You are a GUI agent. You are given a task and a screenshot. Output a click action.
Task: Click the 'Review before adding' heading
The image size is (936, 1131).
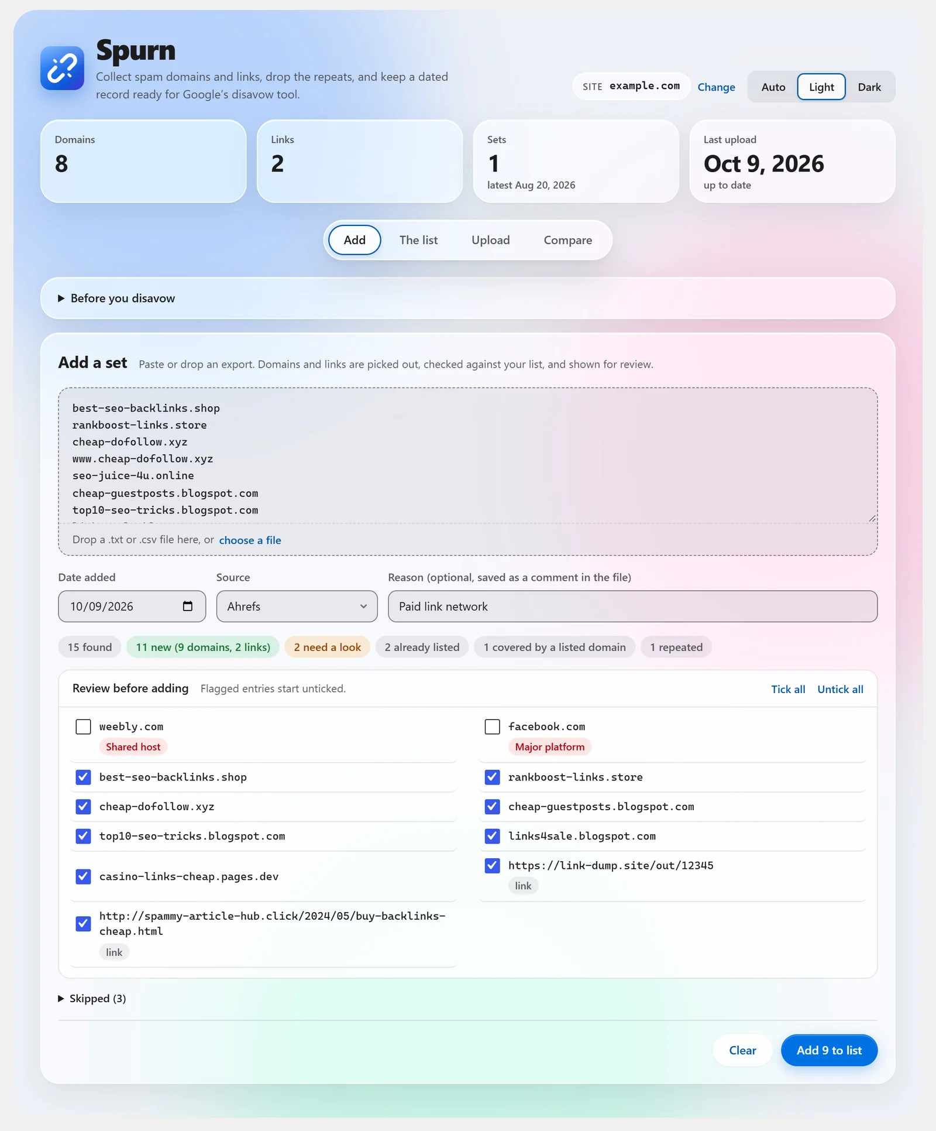pyautogui.click(x=130, y=688)
